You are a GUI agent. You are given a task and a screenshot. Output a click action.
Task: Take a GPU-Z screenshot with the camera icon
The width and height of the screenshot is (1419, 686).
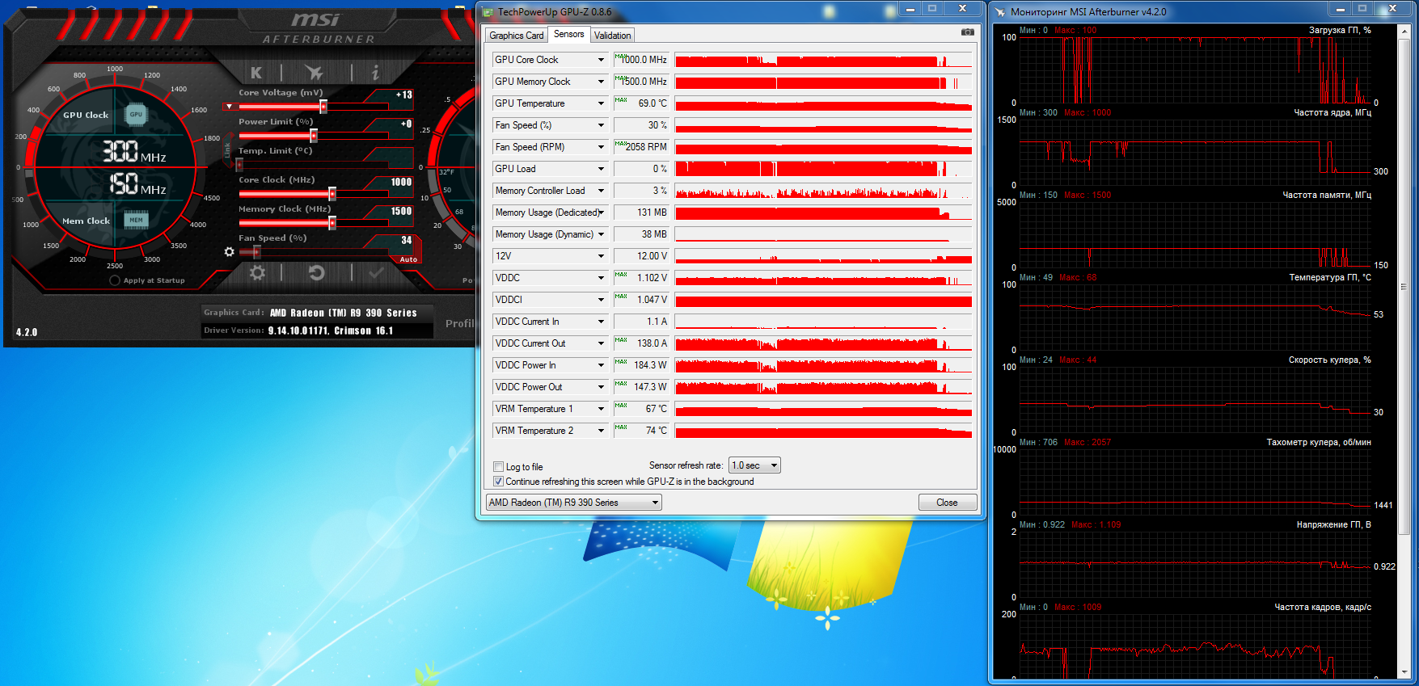[967, 32]
